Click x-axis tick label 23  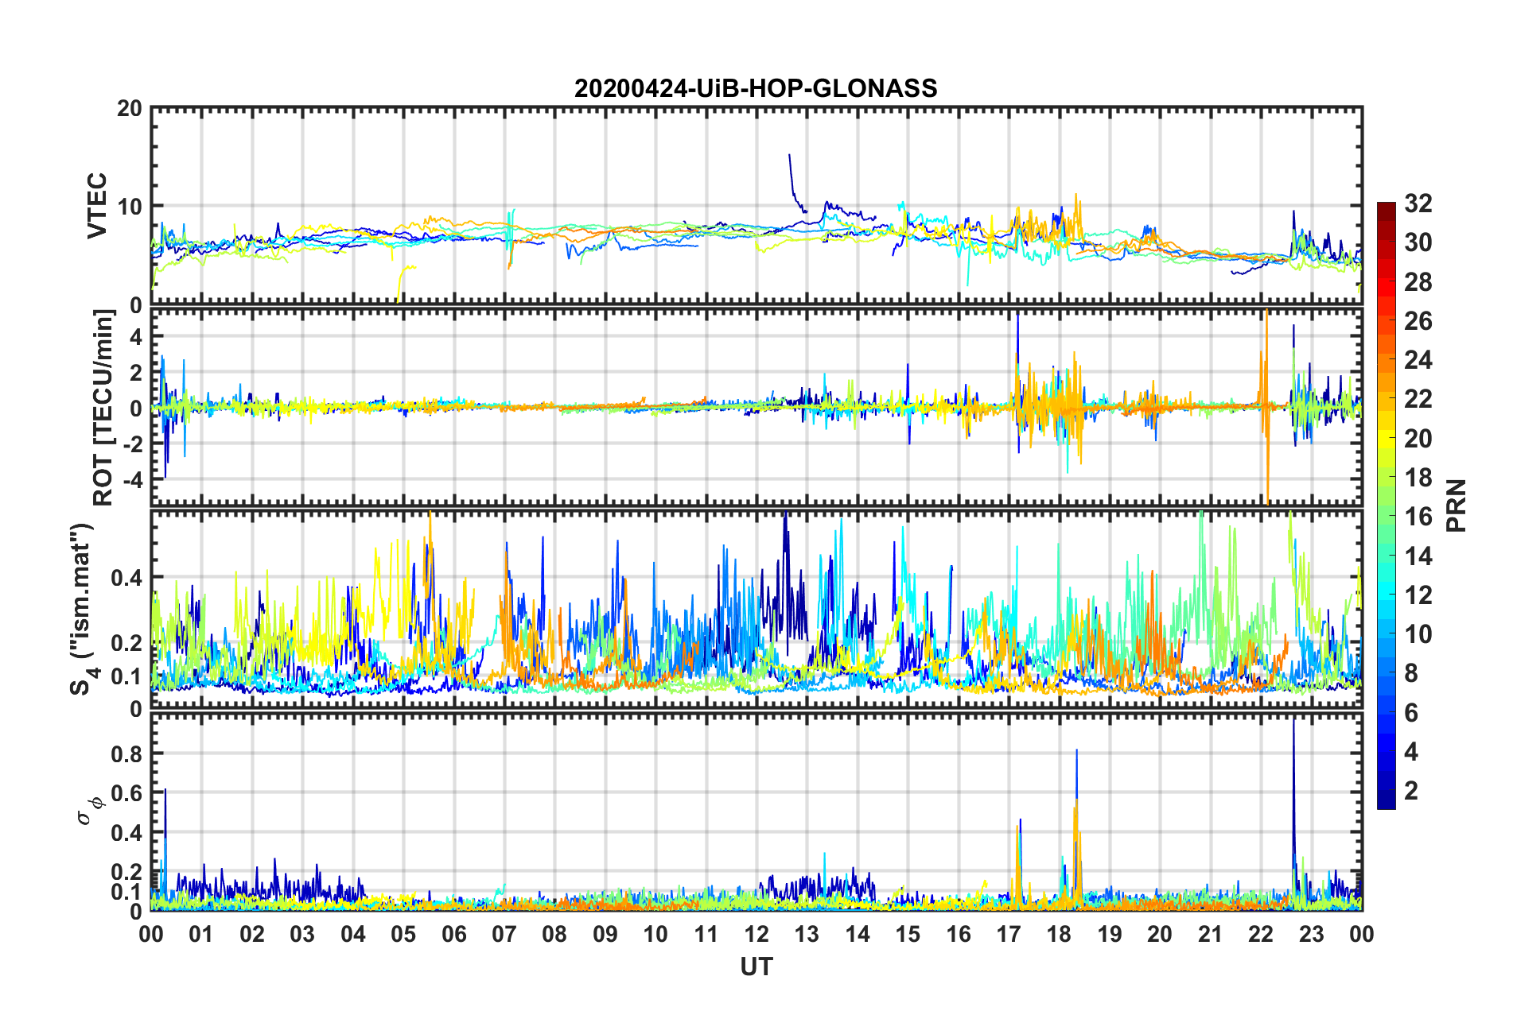click(x=1311, y=934)
